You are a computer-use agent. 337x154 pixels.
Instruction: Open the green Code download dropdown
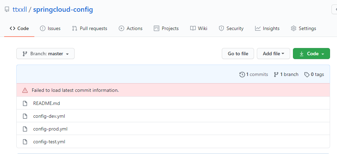[311, 54]
